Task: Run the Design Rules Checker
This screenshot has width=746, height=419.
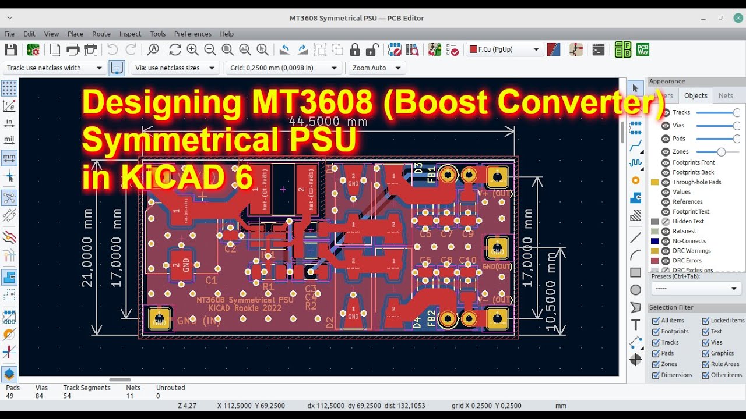Action: coord(452,49)
